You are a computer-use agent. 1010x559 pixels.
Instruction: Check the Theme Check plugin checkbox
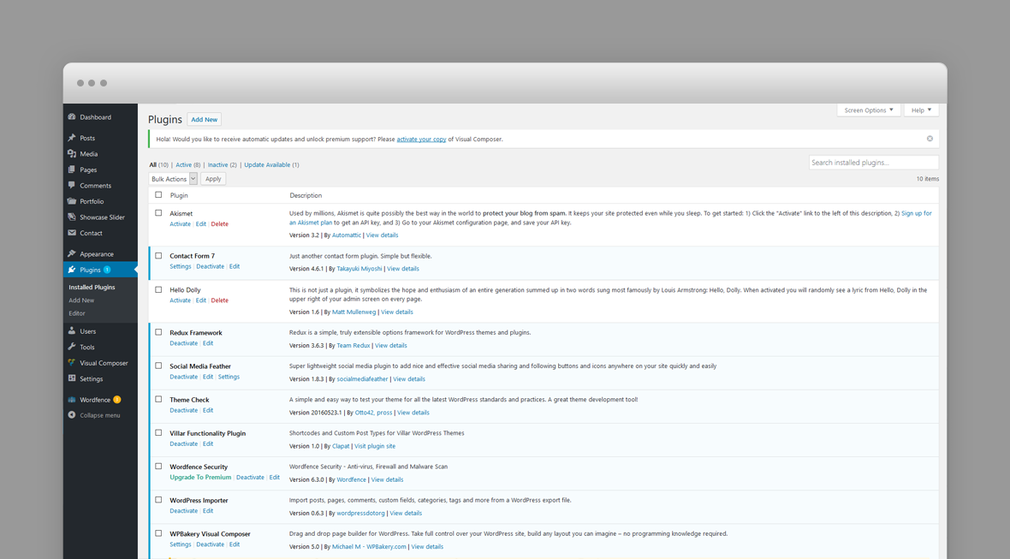point(158,399)
